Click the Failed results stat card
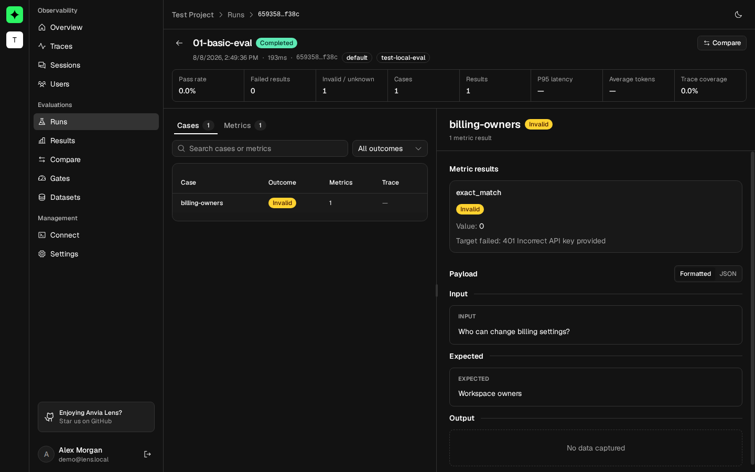This screenshot has height=472, width=755. (280, 85)
